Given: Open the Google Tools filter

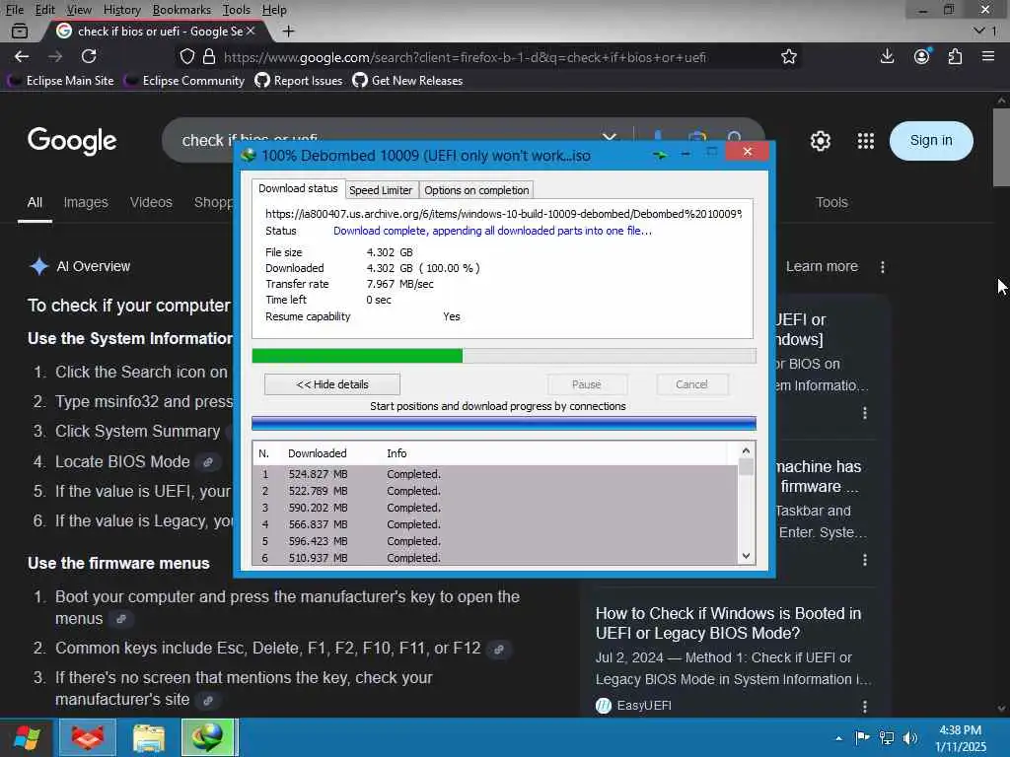Looking at the screenshot, I should point(831,202).
